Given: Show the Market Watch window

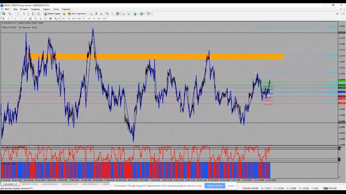Looking at the screenshot, I should pyautogui.click(x=19, y=13).
